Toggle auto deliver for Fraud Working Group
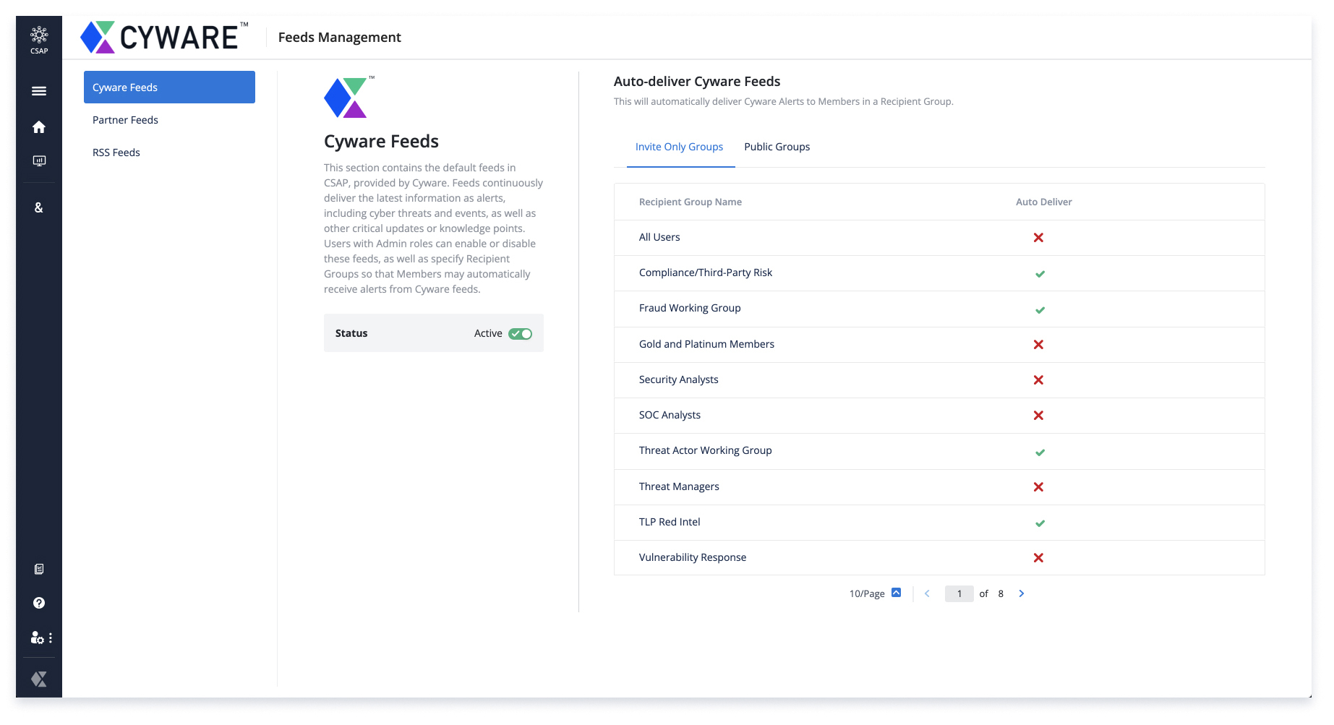The height and width of the screenshot is (725, 1334). click(1040, 310)
